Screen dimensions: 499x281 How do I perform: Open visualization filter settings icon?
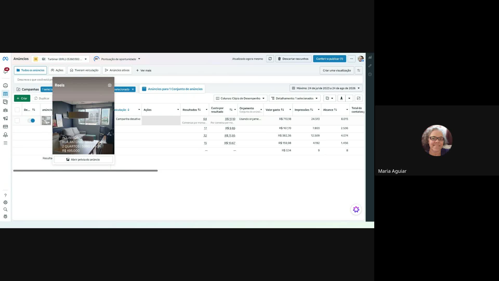pos(359,71)
